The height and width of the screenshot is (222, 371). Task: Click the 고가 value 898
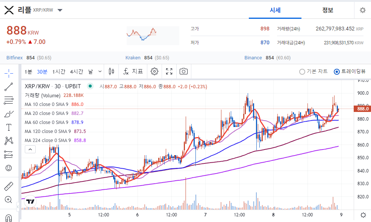coord(265,29)
